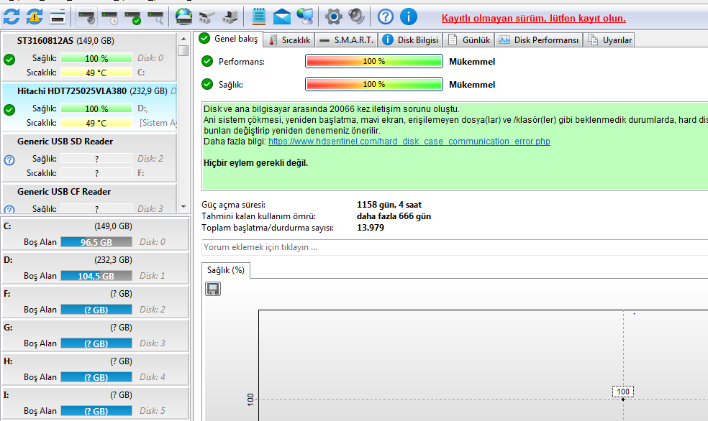The width and height of the screenshot is (708, 421).
Task: Select the H: partition row
Action: 95,369
